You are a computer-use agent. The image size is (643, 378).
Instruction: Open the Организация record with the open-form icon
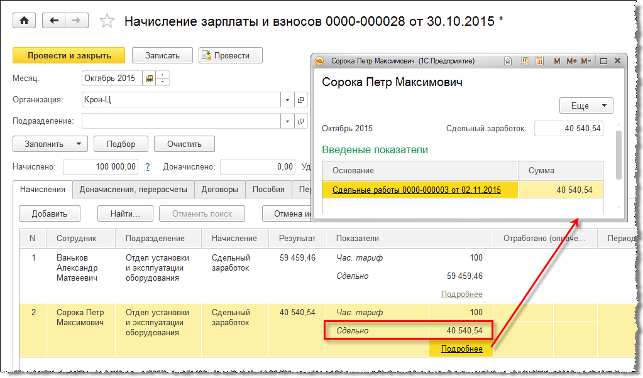click(x=300, y=100)
